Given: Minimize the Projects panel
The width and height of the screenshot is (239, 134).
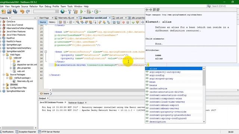Looking at the screenshot, I should [x=35, y=18].
